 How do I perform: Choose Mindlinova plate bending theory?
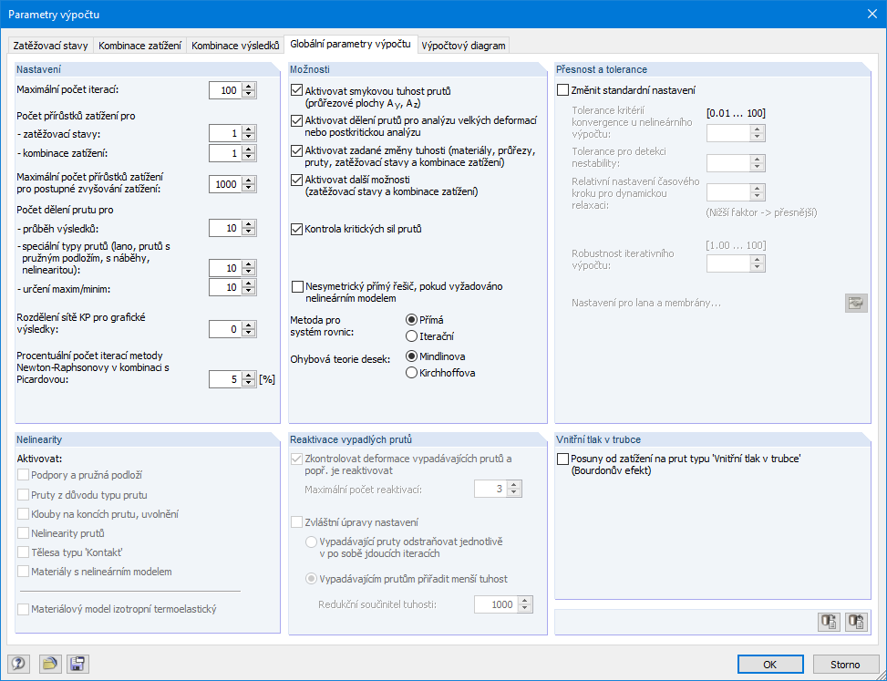pyautogui.click(x=412, y=356)
